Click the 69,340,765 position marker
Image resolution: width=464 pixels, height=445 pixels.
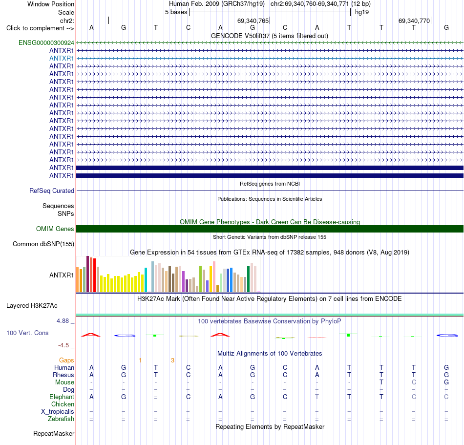coord(253,21)
